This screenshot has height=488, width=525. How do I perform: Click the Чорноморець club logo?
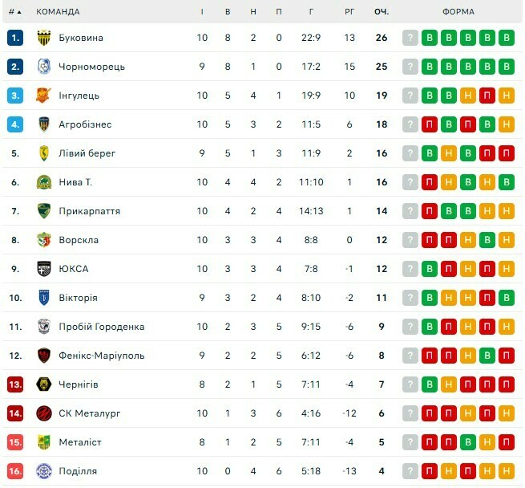[44, 67]
